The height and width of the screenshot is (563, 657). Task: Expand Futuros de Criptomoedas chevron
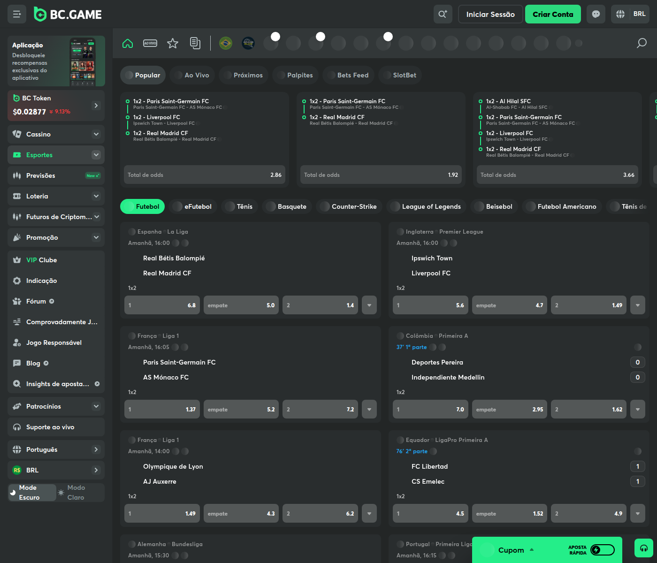click(96, 217)
